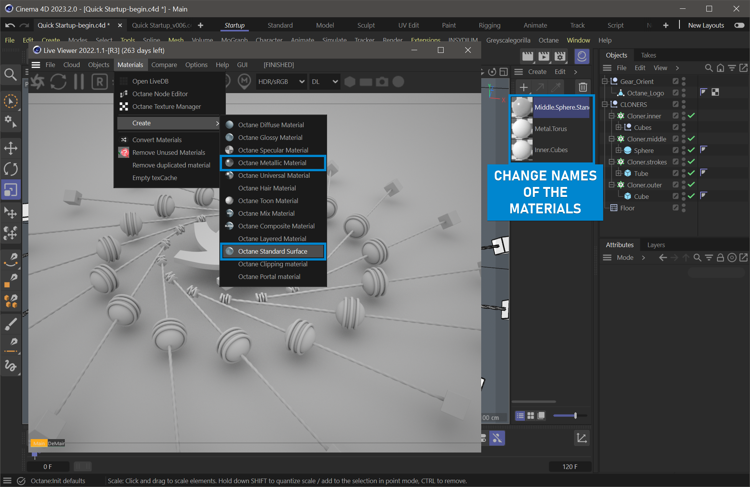Collapse the CLONERS tree group

(x=605, y=104)
